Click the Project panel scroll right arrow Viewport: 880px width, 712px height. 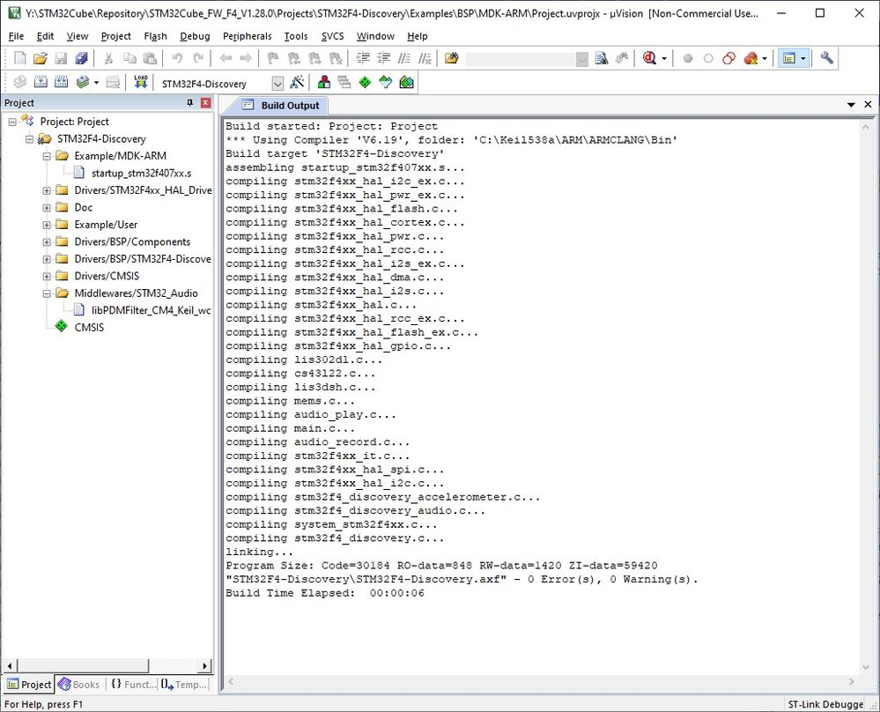(205, 665)
